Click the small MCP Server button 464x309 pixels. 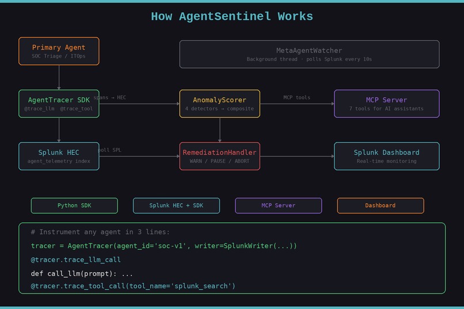tap(278, 205)
